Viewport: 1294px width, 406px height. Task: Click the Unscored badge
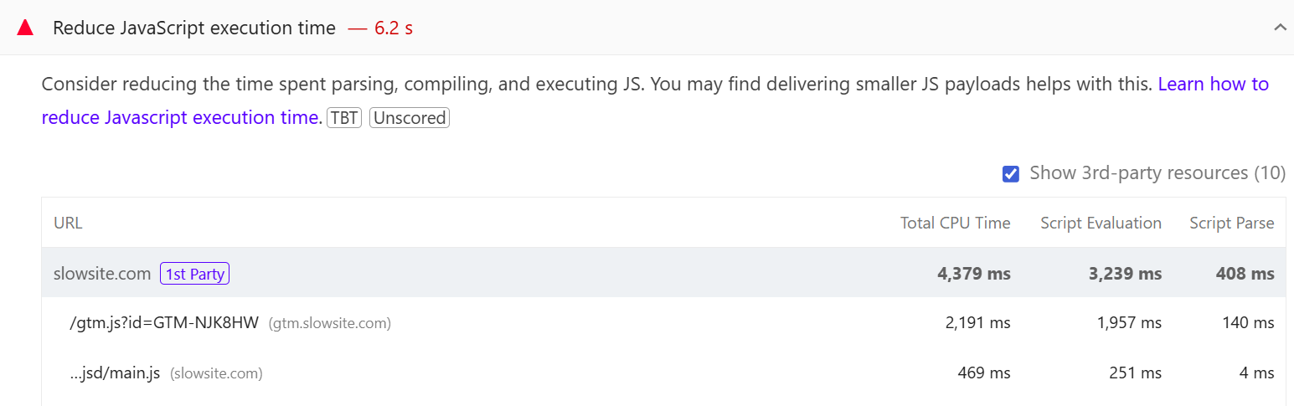tap(410, 118)
